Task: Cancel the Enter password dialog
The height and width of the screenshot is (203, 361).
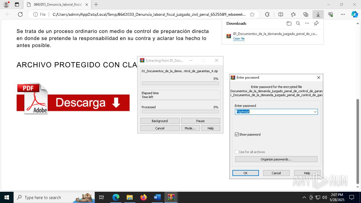Action: (x=276, y=173)
